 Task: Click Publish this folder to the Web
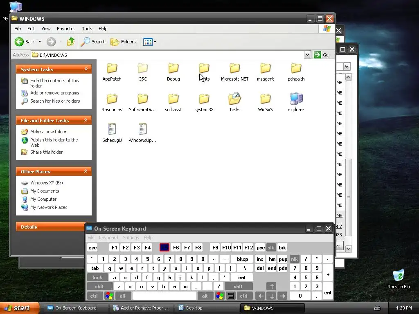tap(54, 142)
